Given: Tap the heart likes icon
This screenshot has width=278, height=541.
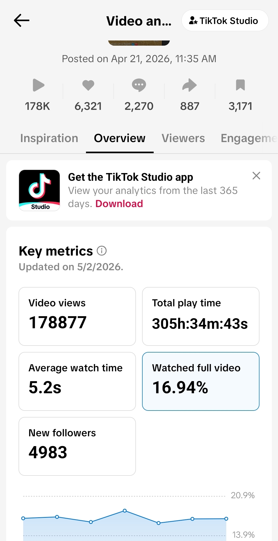Looking at the screenshot, I should (88, 85).
